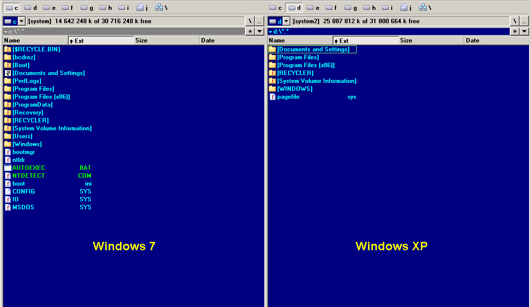531x307 pixels.
Task: Select drive h in right panel drive bar
Action: (369, 7)
